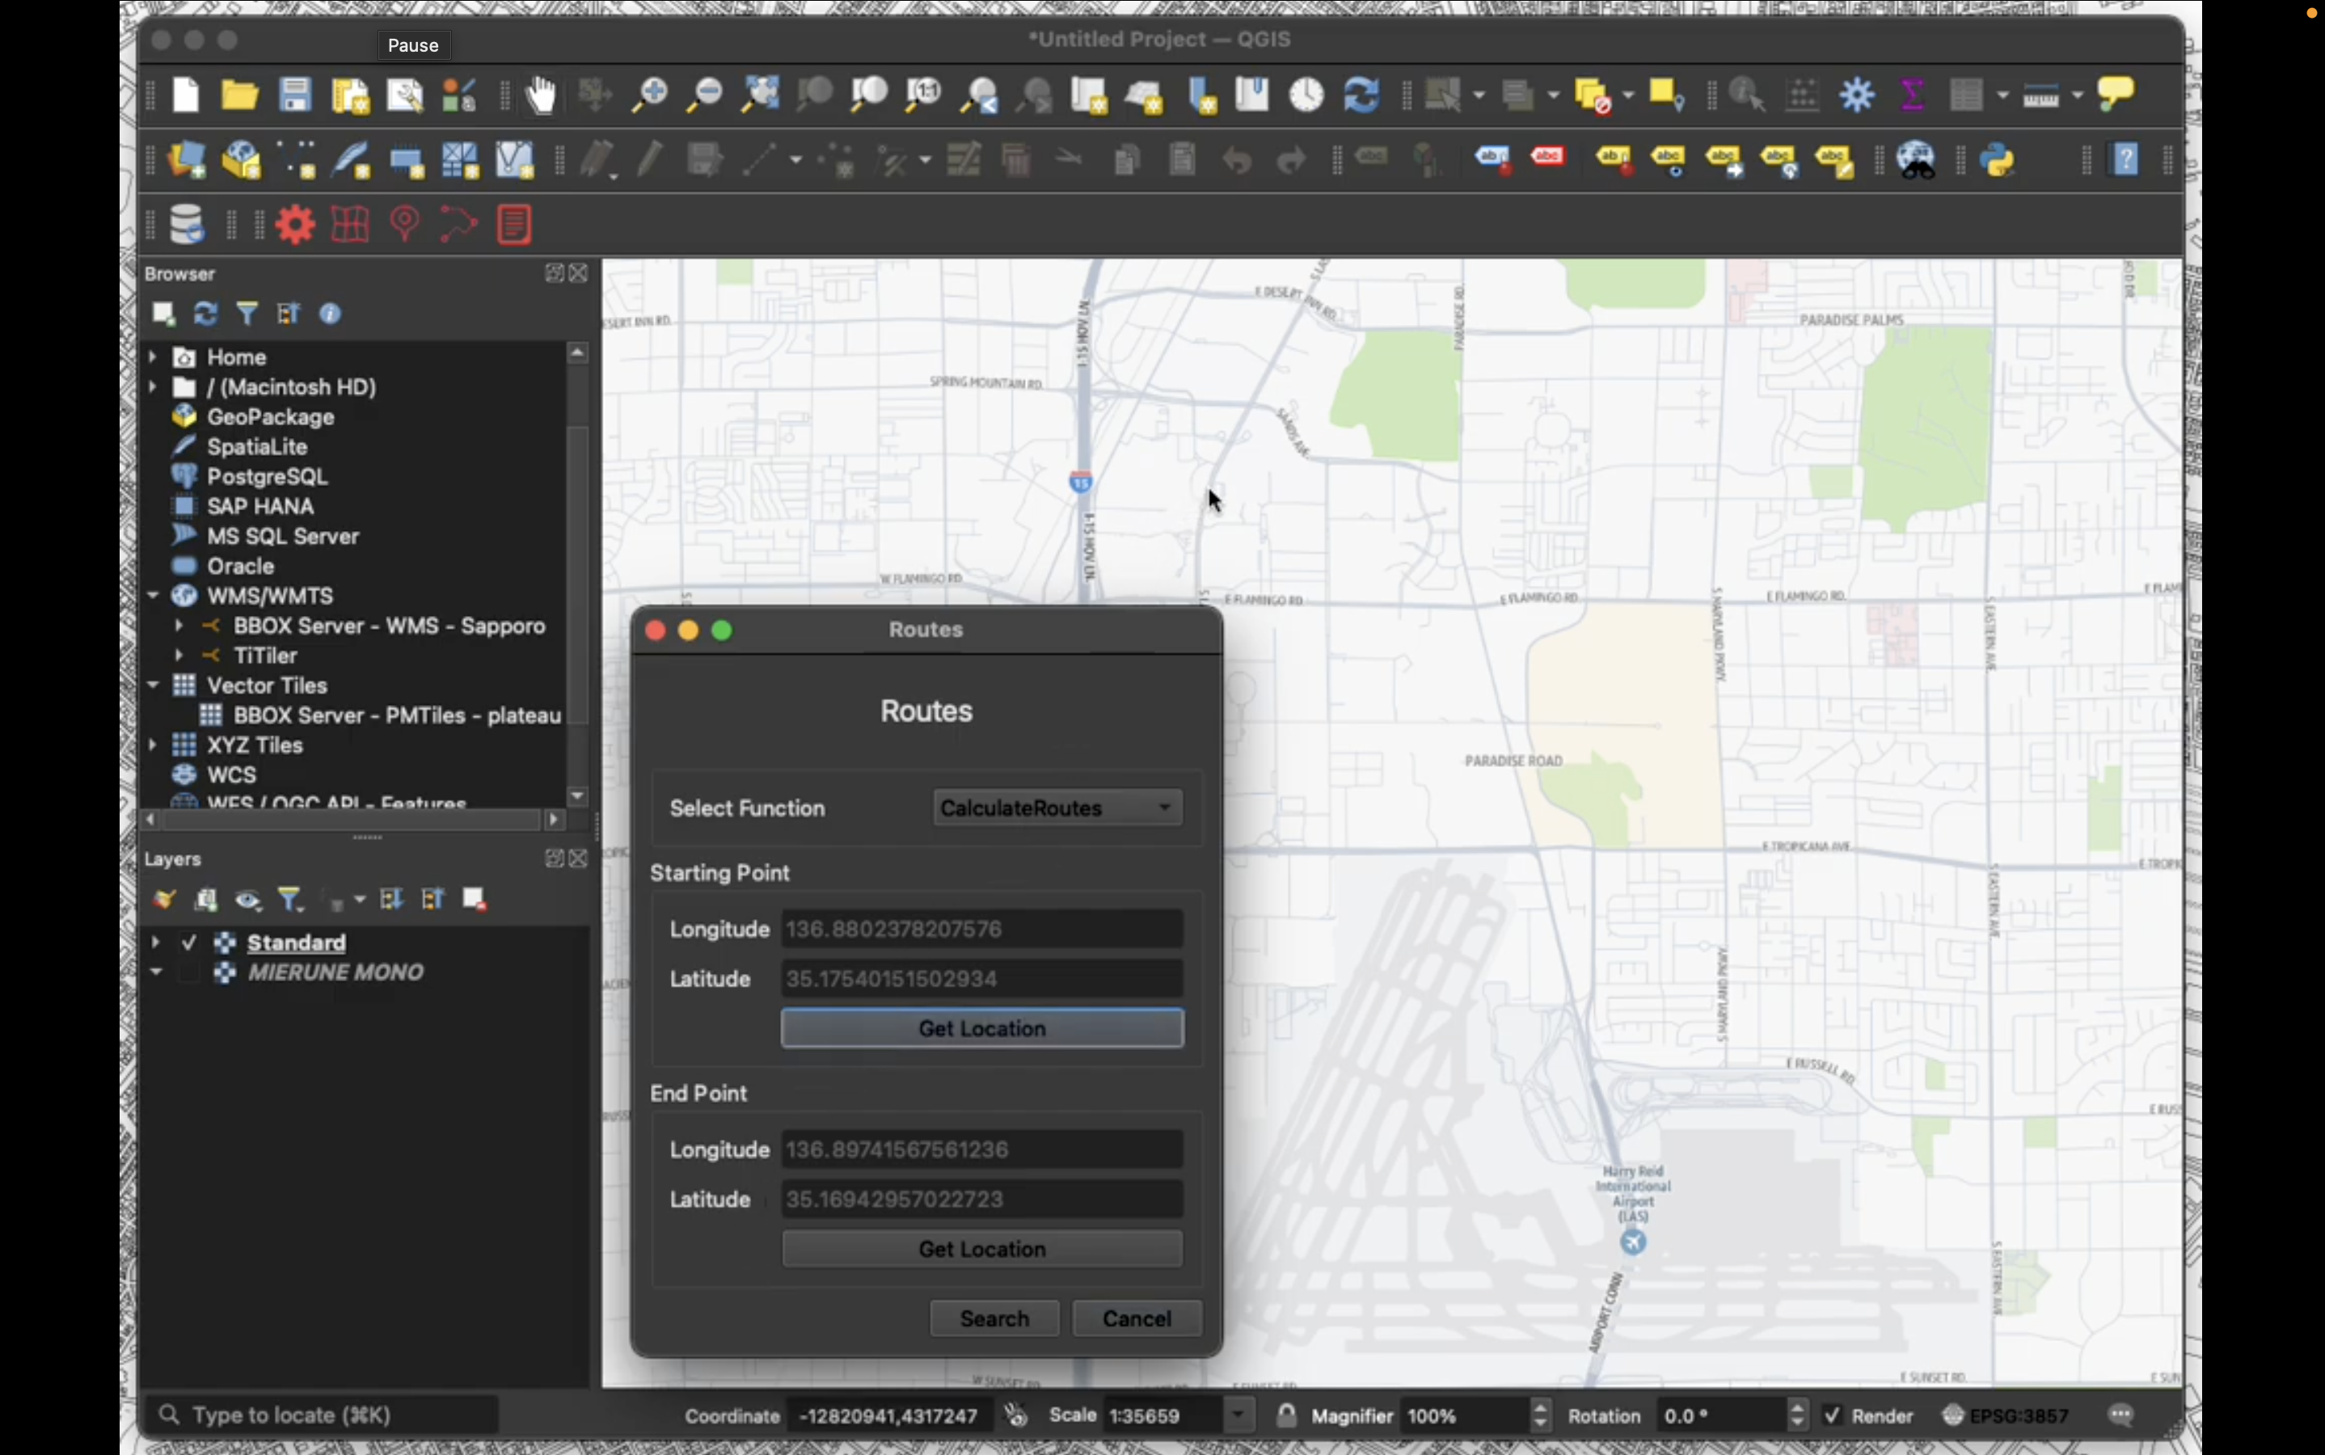Image resolution: width=2325 pixels, height=1455 pixels.
Task: Click the Type to locate search field
Action: tap(318, 1415)
